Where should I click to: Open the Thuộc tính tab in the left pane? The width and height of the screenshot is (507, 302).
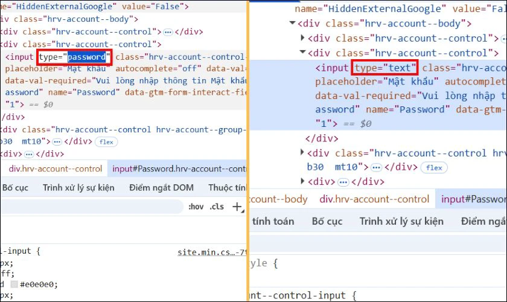click(228, 188)
